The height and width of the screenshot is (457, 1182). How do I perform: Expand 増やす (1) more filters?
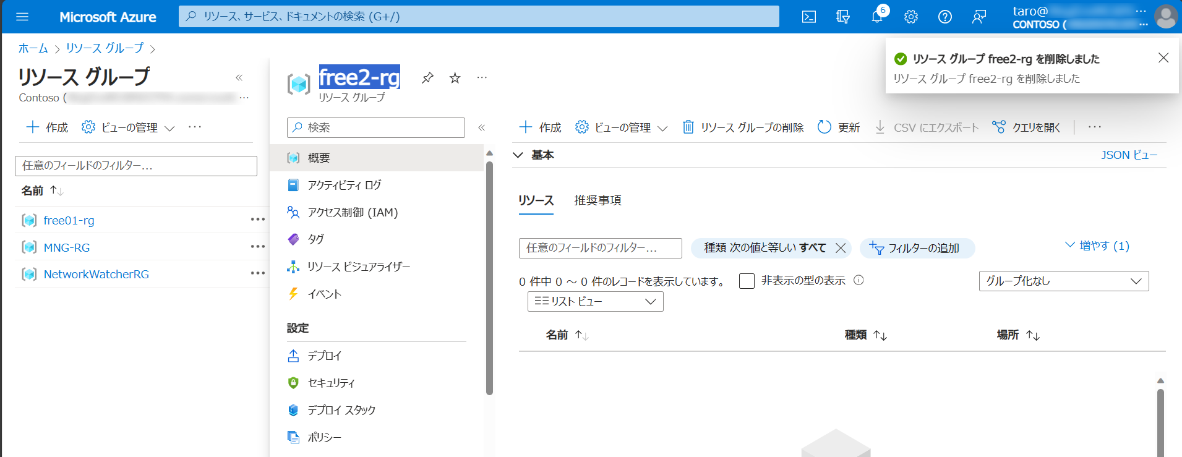pos(1097,246)
